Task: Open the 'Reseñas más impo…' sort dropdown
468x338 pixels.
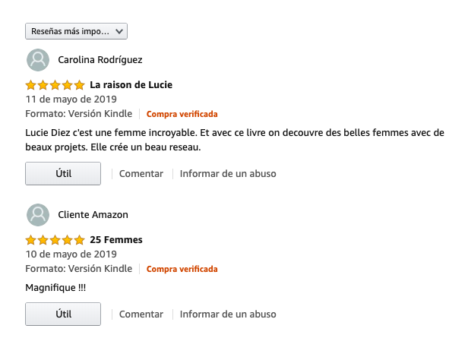Action: click(76, 31)
